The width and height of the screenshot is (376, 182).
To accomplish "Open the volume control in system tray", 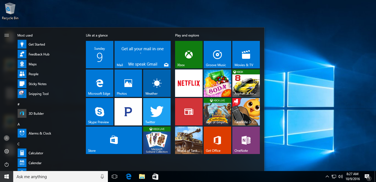I will point(340,177).
